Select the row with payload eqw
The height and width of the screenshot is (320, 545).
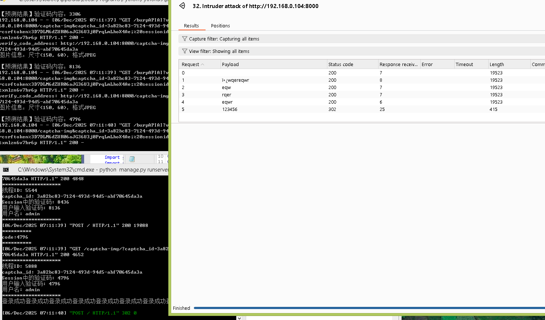pos(362,87)
